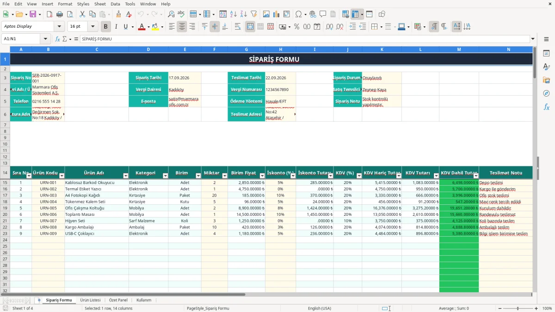The image size is (555, 312).
Task: Open the Insert menu
Action: 47,4
